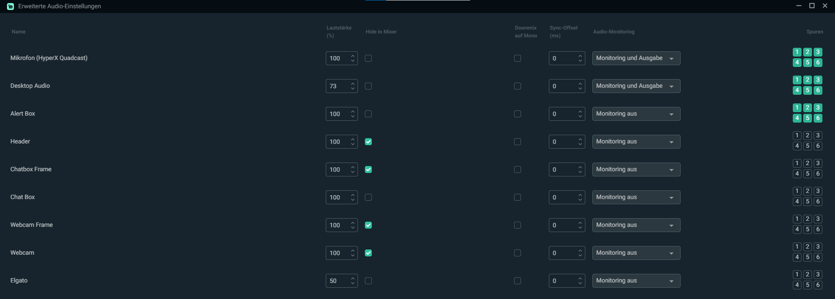Enable Downmix auf Mono for Elgato
This screenshot has height=299, width=835.
518,281
